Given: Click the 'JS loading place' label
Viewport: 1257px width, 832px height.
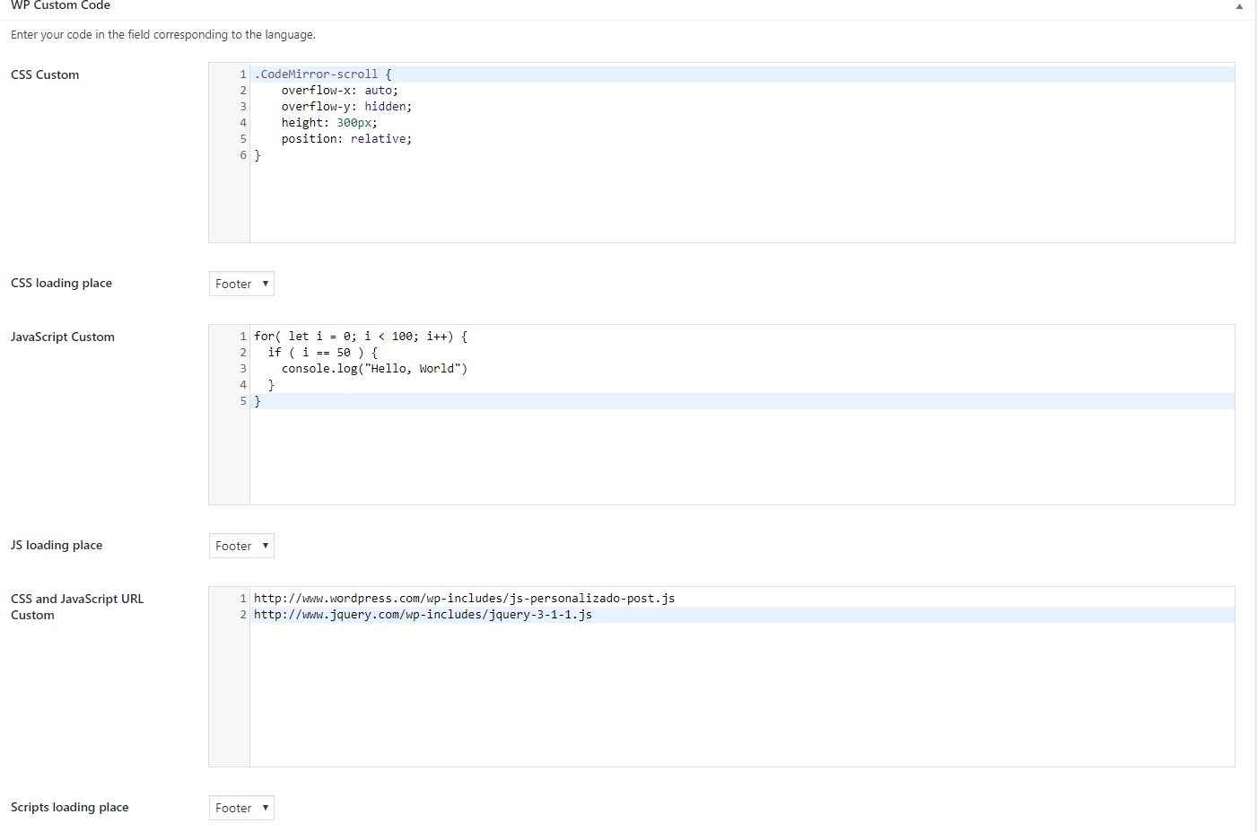Looking at the screenshot, I should 57,545.
